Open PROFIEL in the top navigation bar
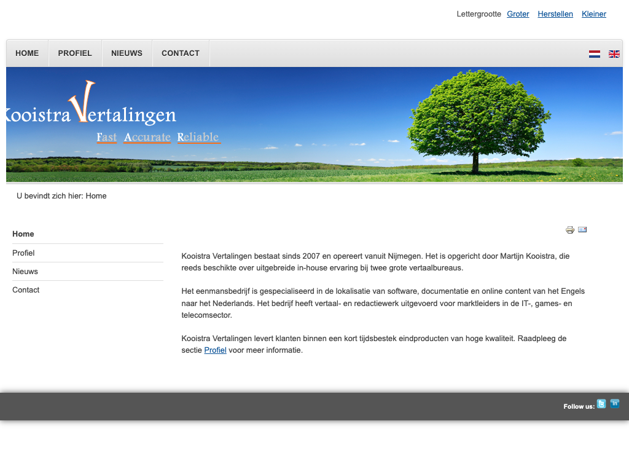This screenshot has height=472, width=629. pyautogui.click(x=75, y=53)
